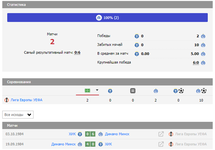The image size is (215, 150).
Task: Click sort arrow beside the matches column
Action: click(x=97, y=91)
